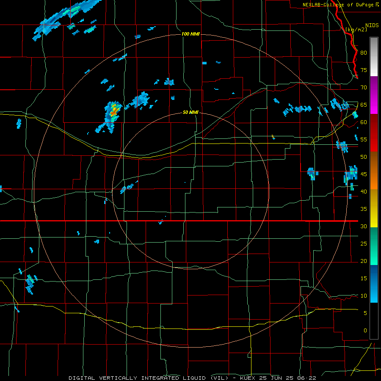Click the scale value 45

(364, 174)
